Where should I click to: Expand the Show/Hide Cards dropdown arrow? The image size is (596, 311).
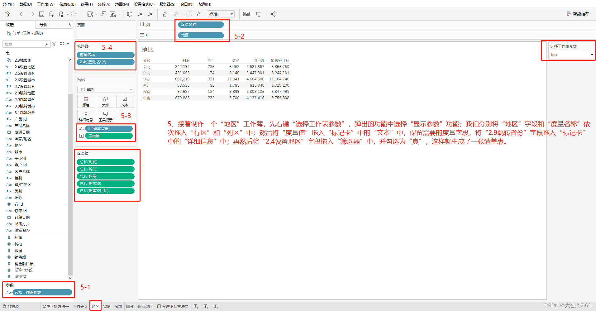(x=252, y=14)
